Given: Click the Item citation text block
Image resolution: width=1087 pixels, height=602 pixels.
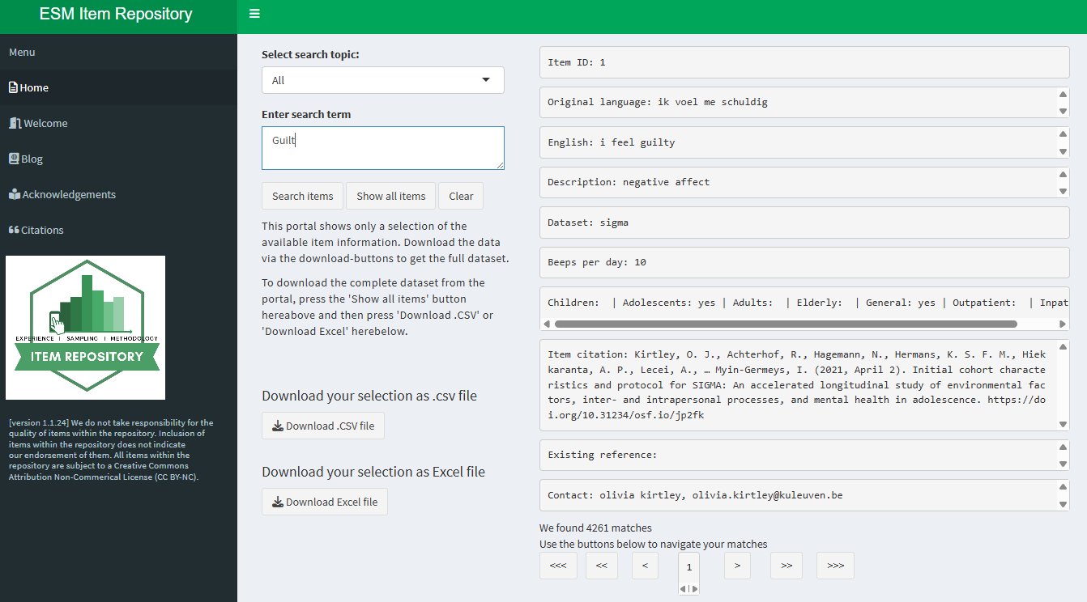Looking at the screenshot, I should pyautogui.click(x=797, y=384).
